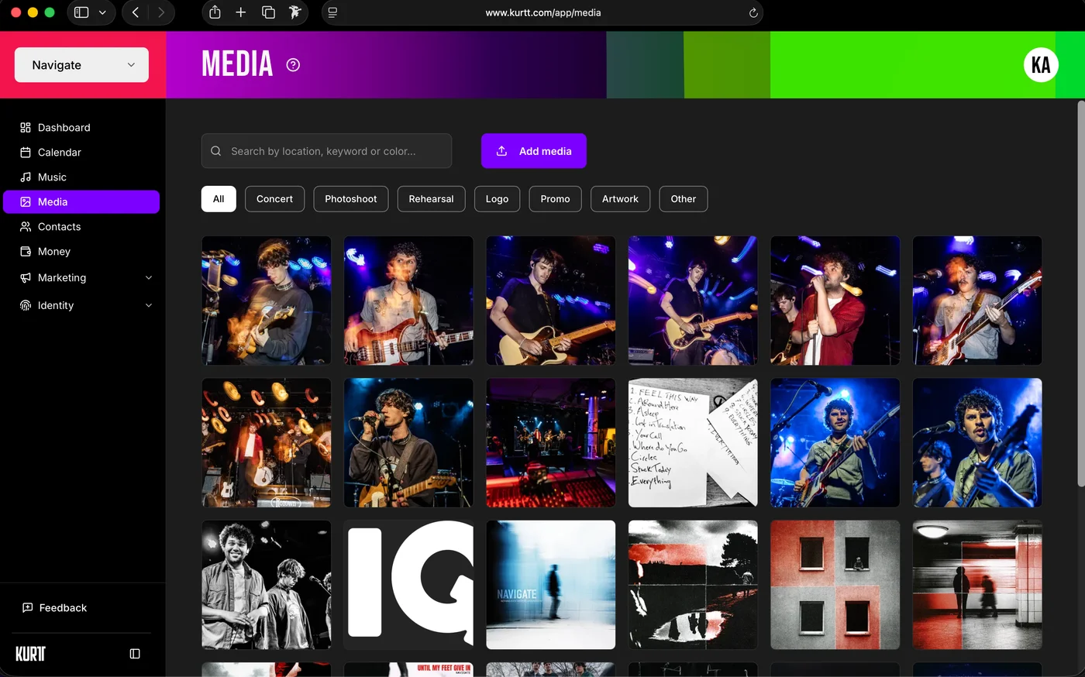Open the Music section
The height and width of the screenshot is (677, 1085).
81,177
